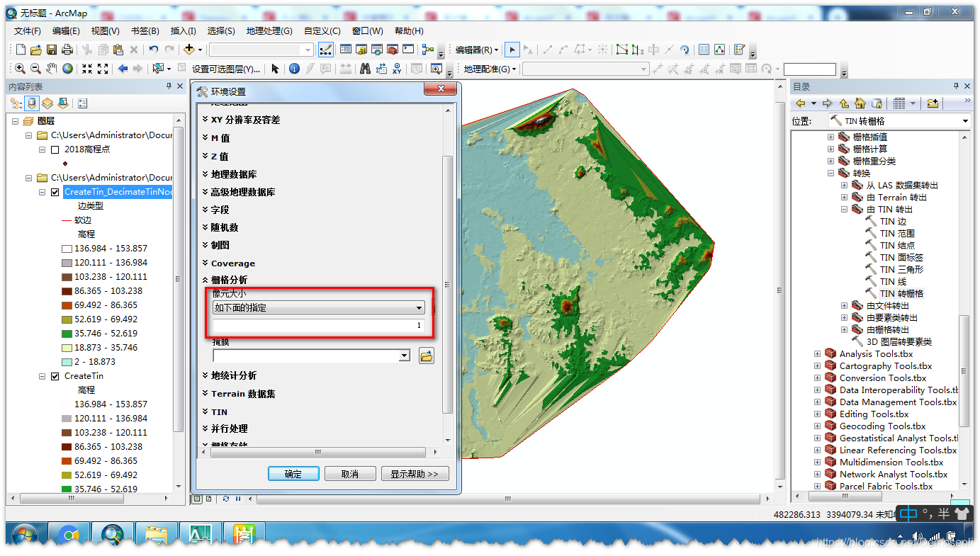The image size is (980, 556).
Task: Open the Catalog 位置 location dropdown
Action: click(965, 121)
